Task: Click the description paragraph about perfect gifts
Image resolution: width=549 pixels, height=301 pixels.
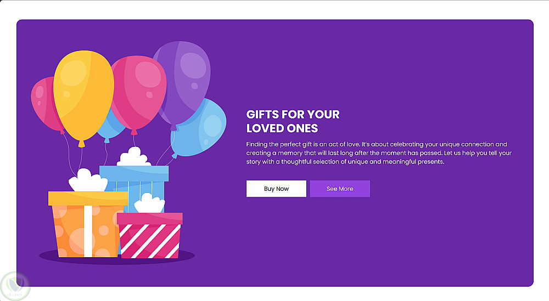Action: point(379,153)
